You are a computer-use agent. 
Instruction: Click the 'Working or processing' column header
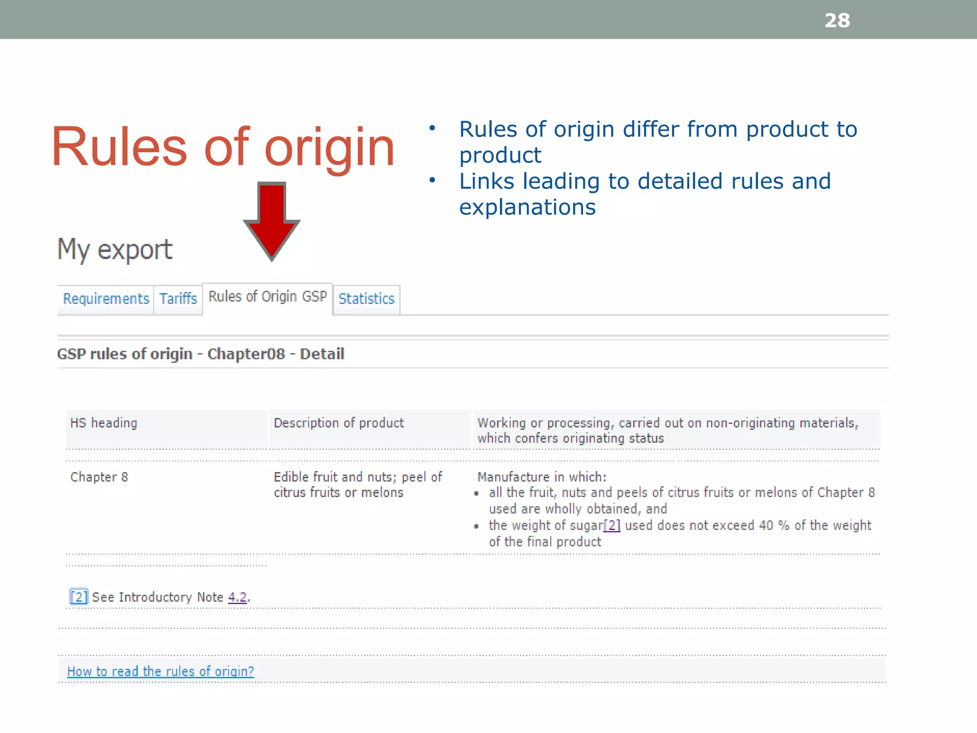point(667,430)
